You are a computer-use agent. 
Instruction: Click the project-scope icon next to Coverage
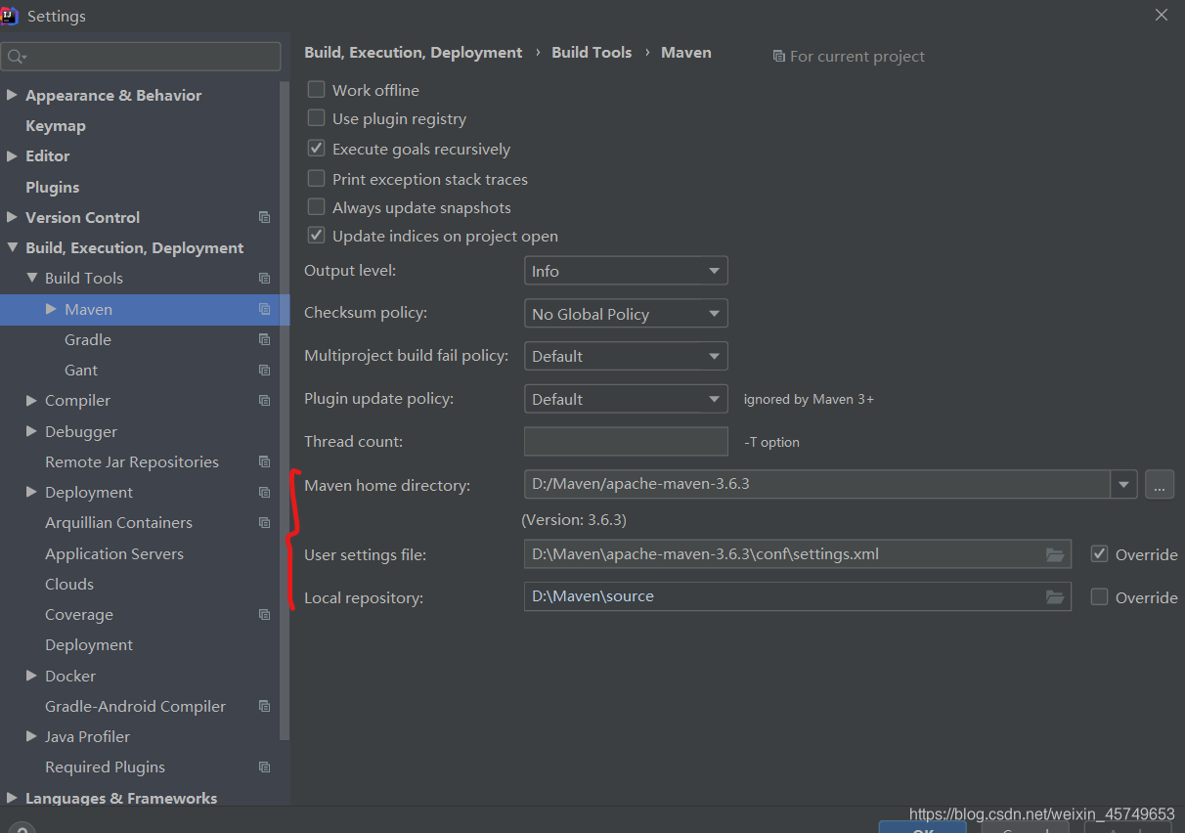(264, 614)
